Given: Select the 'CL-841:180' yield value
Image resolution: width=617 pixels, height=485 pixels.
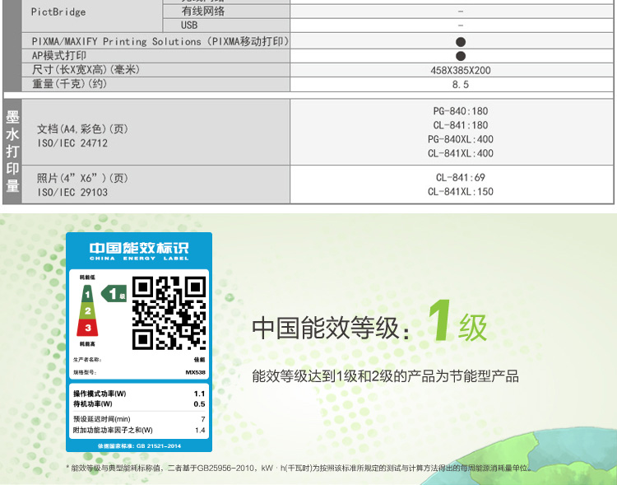Looking at the screenshot, I should (461, 125).
